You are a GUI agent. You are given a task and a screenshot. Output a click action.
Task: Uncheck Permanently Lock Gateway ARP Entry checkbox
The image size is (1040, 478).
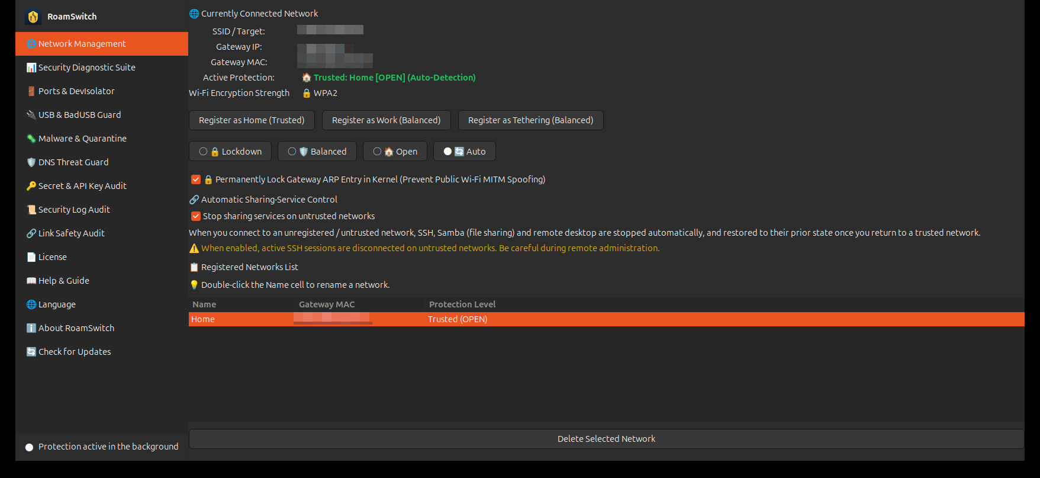click(196, 179)
